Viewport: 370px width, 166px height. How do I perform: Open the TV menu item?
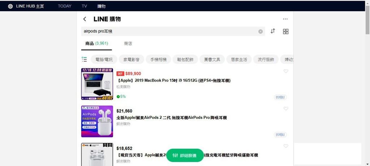tap(85, 6)
